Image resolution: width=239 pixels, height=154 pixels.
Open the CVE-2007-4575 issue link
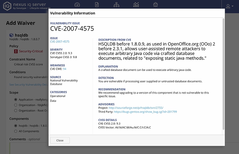(60, 42)
